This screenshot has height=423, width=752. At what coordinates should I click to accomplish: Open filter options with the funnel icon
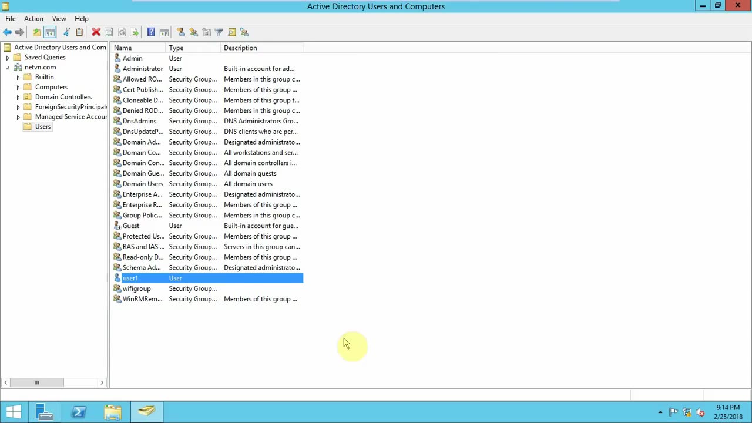click(x=219, y=32)
